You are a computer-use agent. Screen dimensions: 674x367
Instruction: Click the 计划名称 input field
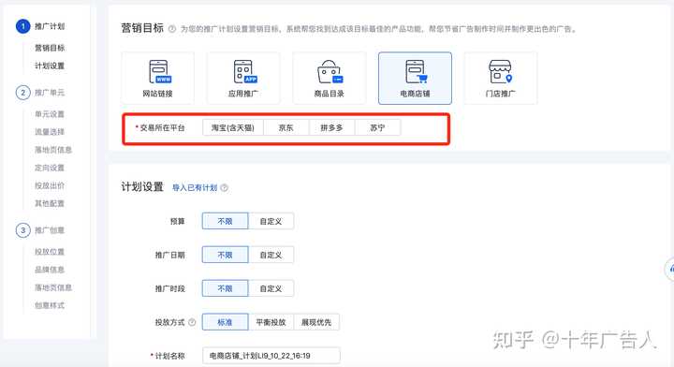click(x=271, y=356)
